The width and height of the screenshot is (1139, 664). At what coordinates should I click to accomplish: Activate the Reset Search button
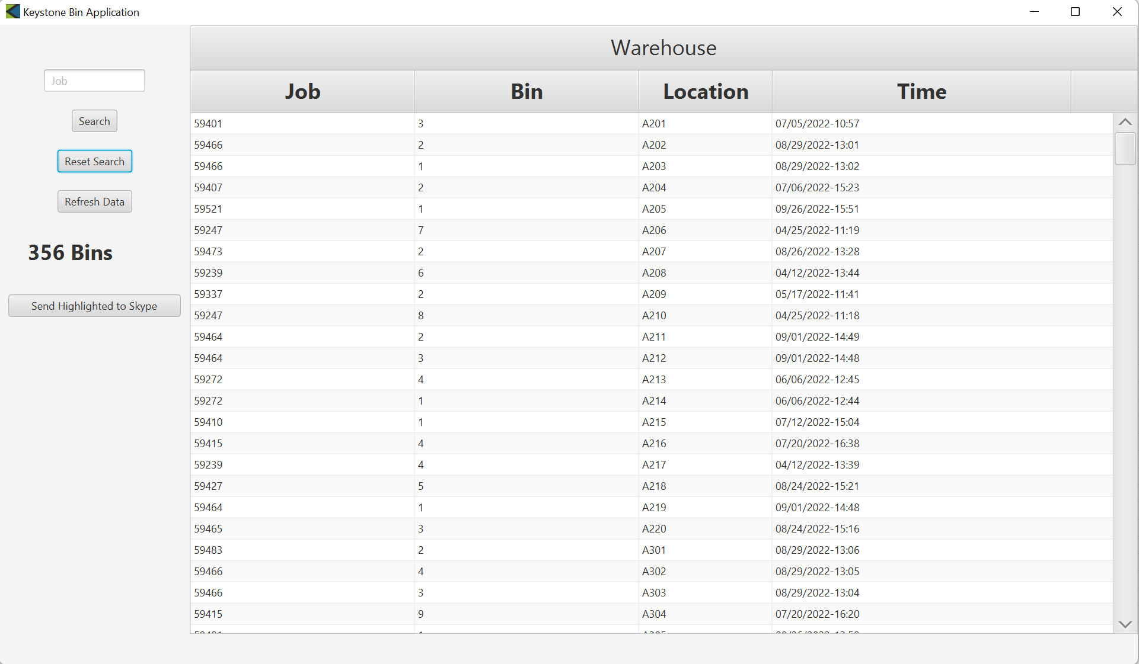click(x=94, y=161)
